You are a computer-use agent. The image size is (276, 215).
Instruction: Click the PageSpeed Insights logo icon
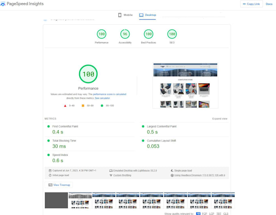(x=3, y=4)
